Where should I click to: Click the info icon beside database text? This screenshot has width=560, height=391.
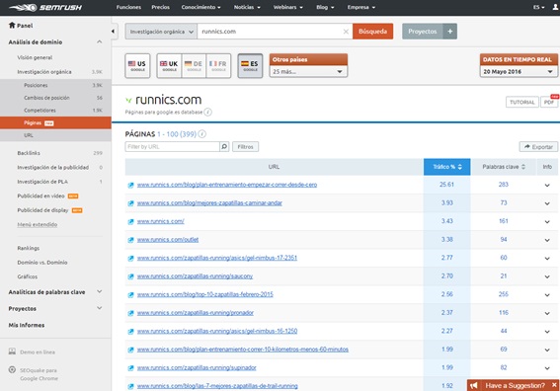click(207, 113)
